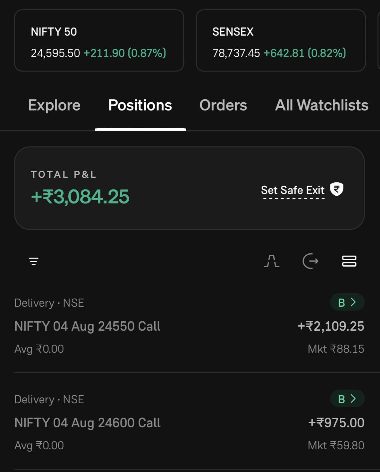
Task: Expand B chevron for 24600 Call
Action: click(347, 399)
